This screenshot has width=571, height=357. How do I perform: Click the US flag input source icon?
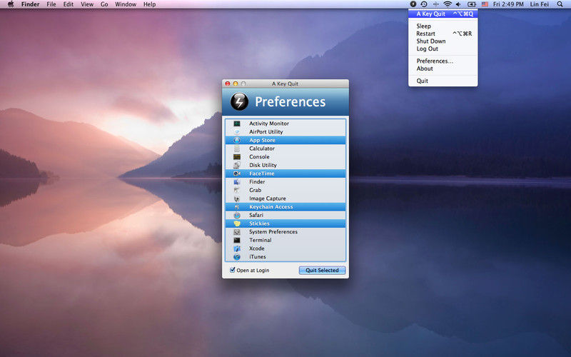[x=485, y=4]
